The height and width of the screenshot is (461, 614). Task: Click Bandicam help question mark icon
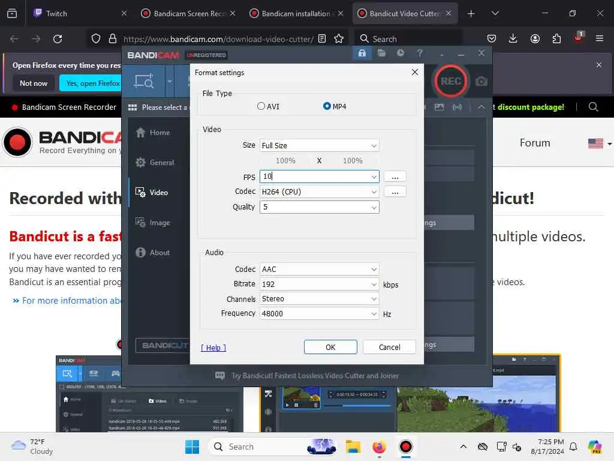coord(419,53)
